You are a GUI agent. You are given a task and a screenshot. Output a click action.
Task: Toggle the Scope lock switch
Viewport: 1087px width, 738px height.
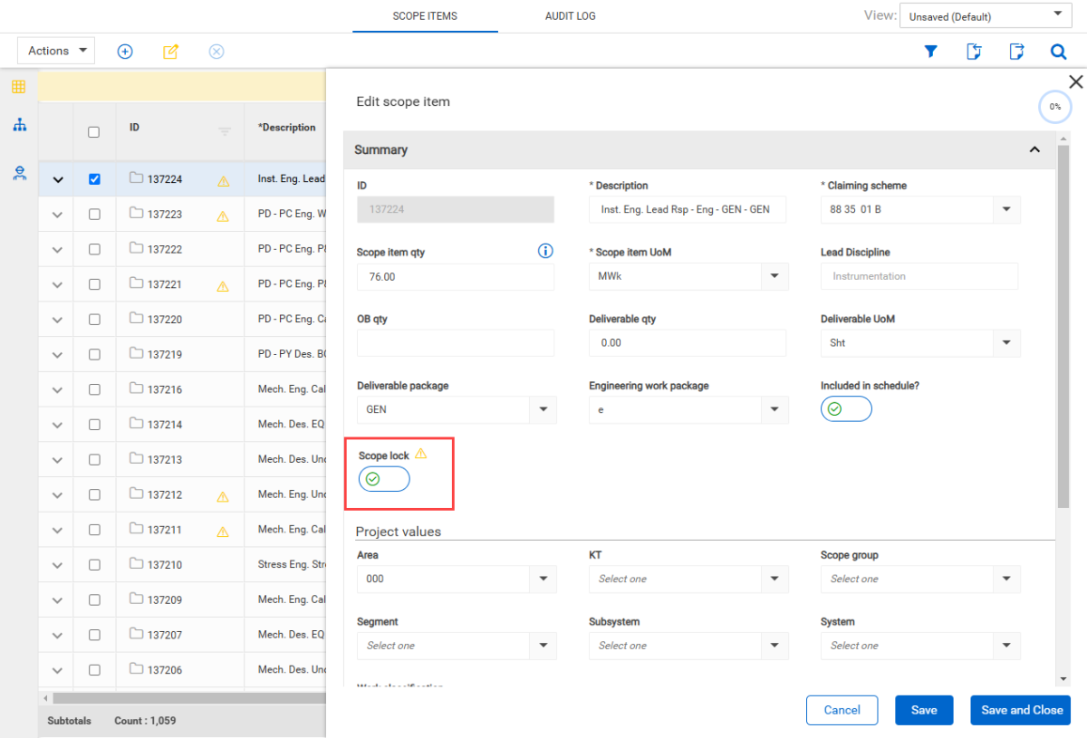click(384, 479)
